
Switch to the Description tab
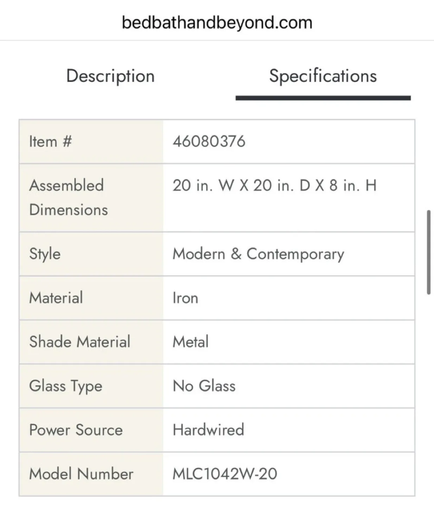pos(110,76)
